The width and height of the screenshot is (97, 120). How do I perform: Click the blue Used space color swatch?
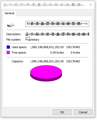pyautogui.click(x=8, y=47)
